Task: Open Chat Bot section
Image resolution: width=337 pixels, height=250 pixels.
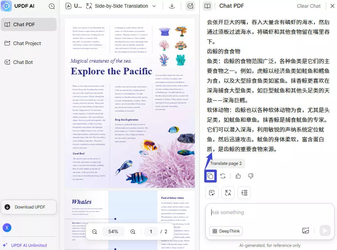Action: pyautogui.click(x=19, y=62)
